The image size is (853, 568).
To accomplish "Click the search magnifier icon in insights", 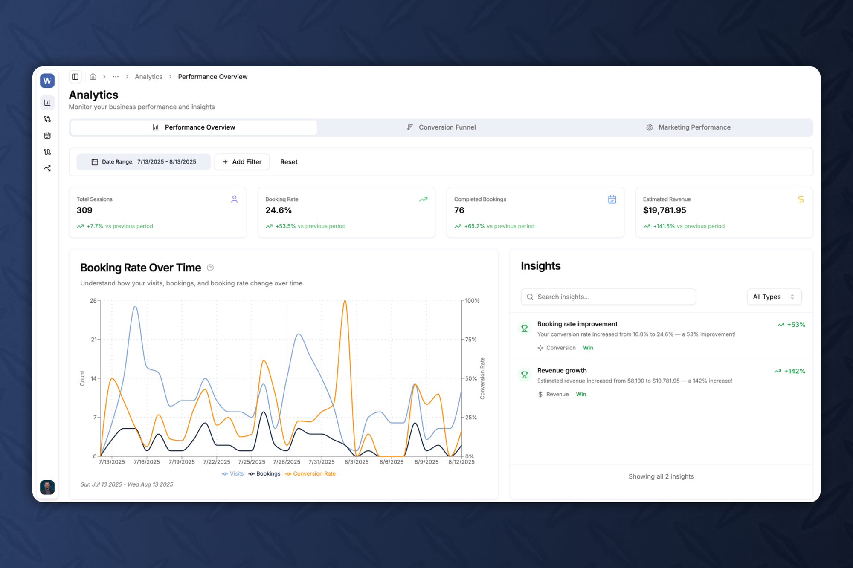I will point(530,297).
